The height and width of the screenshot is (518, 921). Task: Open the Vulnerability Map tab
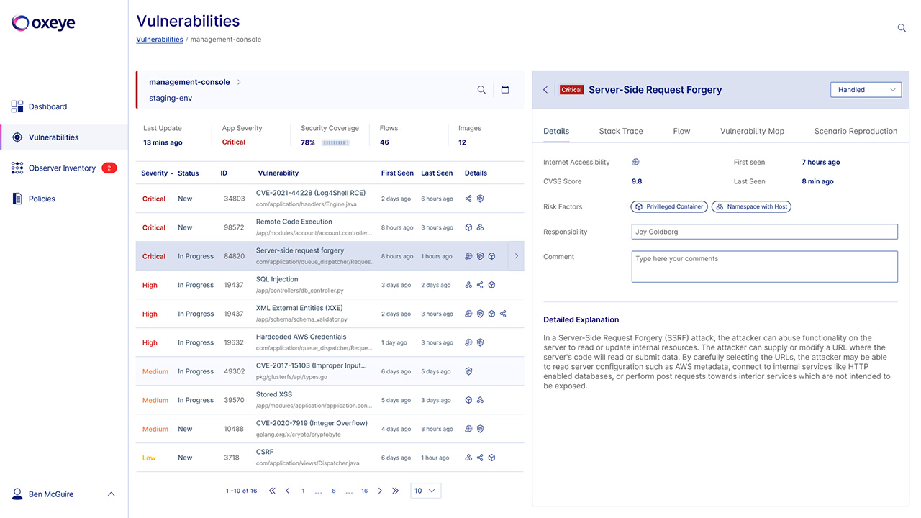tap(752, 131)
